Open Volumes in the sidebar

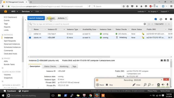point(7,75)
